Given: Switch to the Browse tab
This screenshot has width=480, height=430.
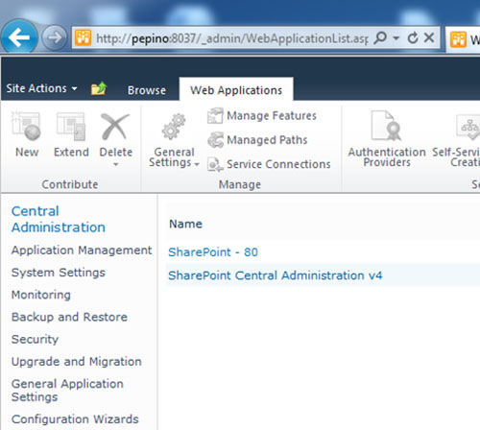Looking at the screenshot, I should point(147,90).
